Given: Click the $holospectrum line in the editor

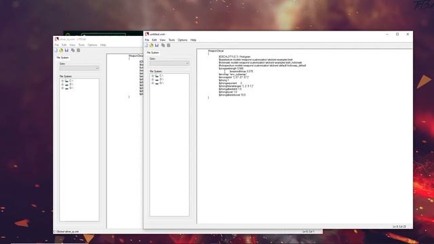Looking at the screenshot, I should click(262, 66).
